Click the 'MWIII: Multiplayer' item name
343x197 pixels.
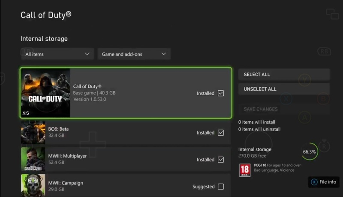coord(67,156)
